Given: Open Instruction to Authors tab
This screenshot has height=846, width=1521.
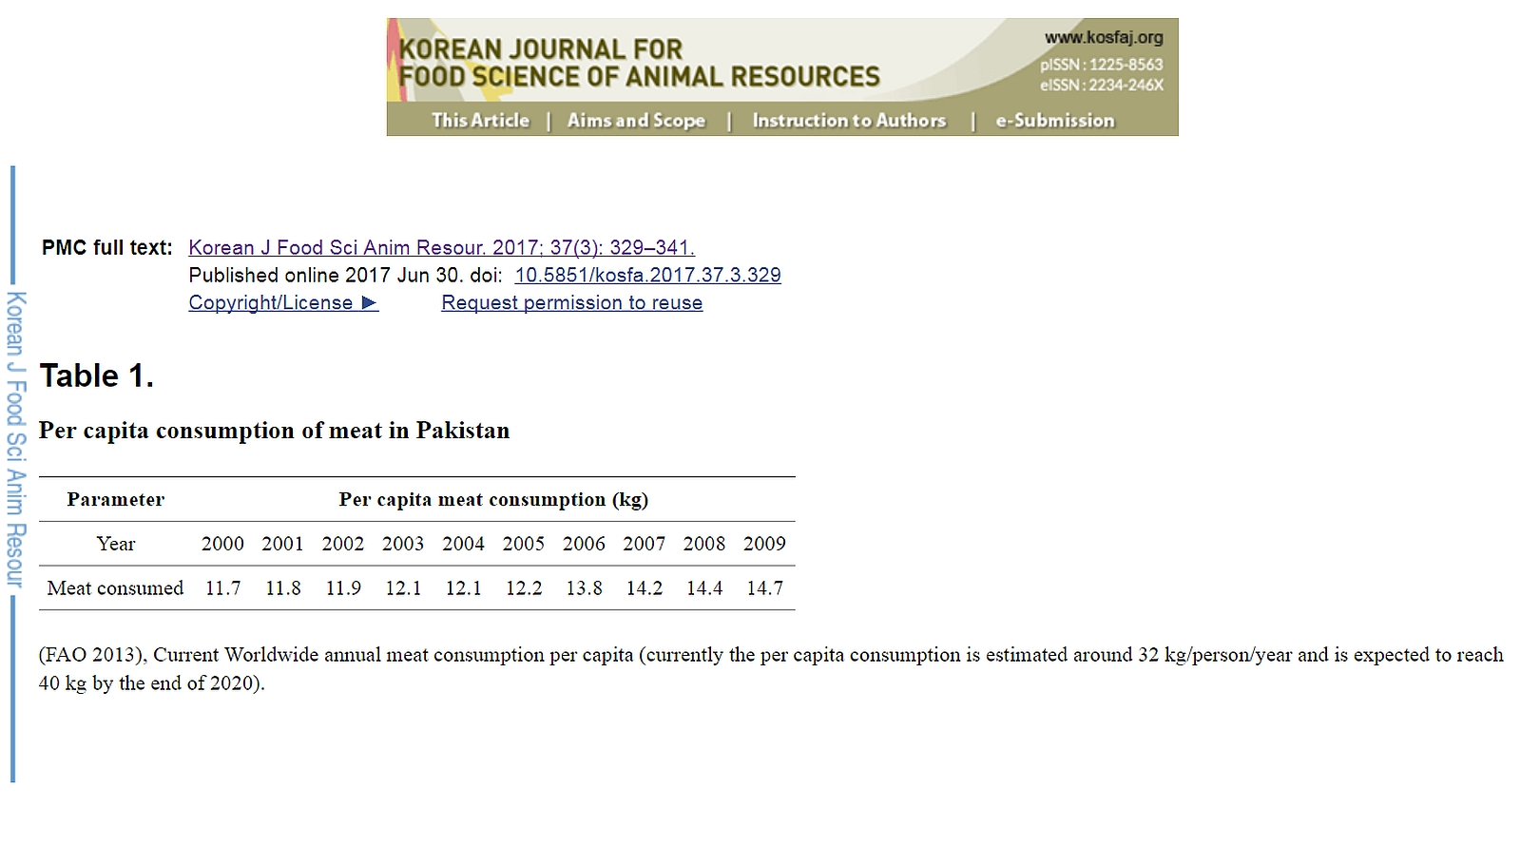Looking at the screenshot, I should [849, 121].
